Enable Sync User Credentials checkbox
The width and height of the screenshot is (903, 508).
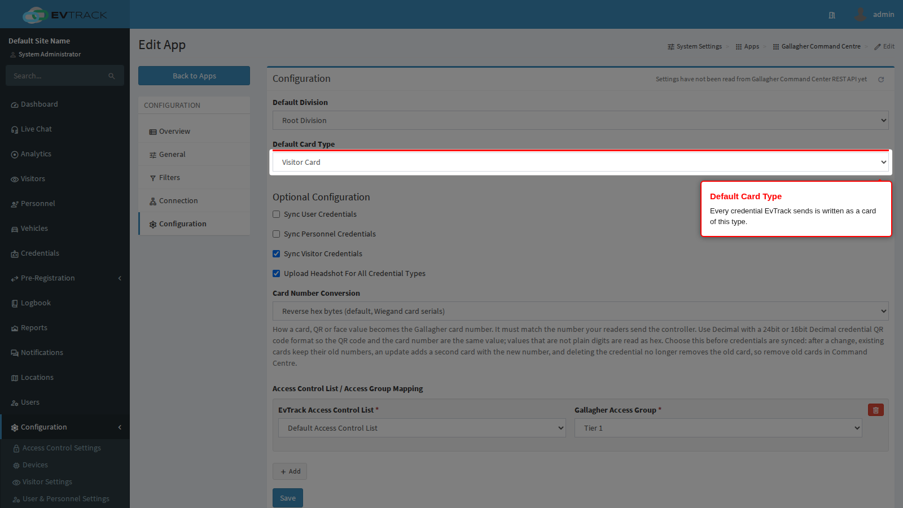point(277,214)
